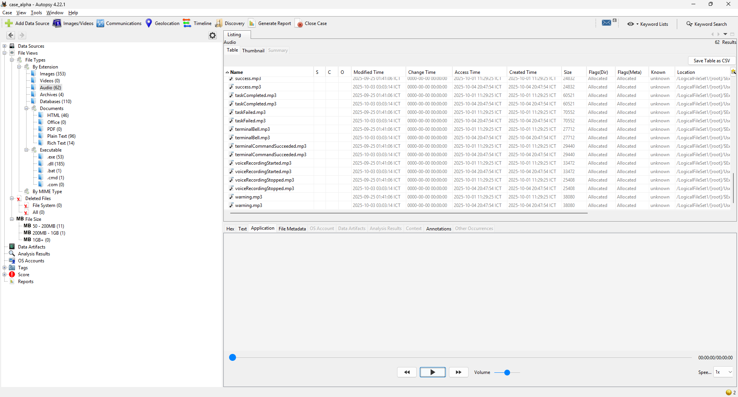Click the OS Accounts icon
Screen dimensions: 738x397
click(12, 260)
